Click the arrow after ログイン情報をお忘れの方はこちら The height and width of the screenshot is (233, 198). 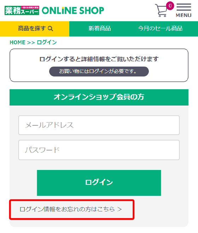(120, 209)
